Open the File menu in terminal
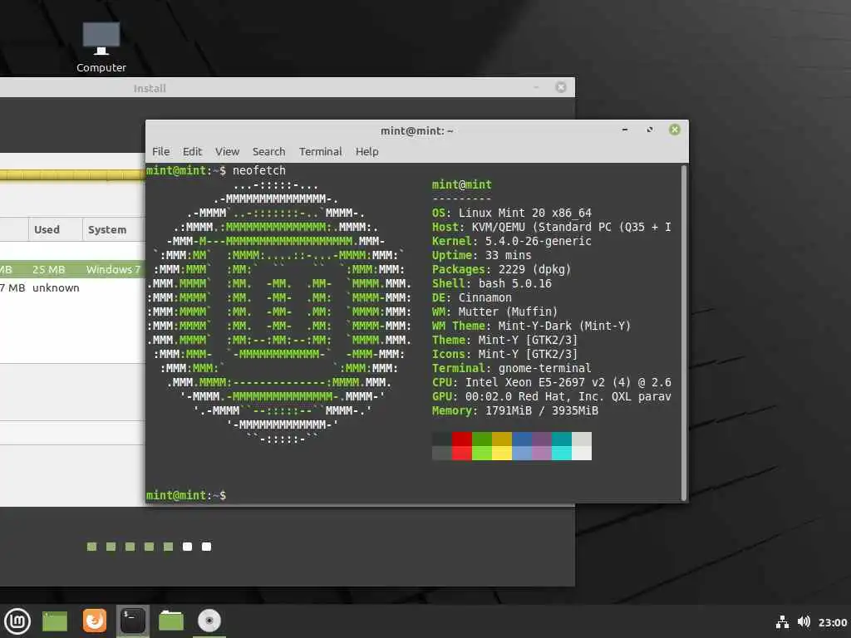The width and height of the screenshot is (851, 638). tap(160, 151)
